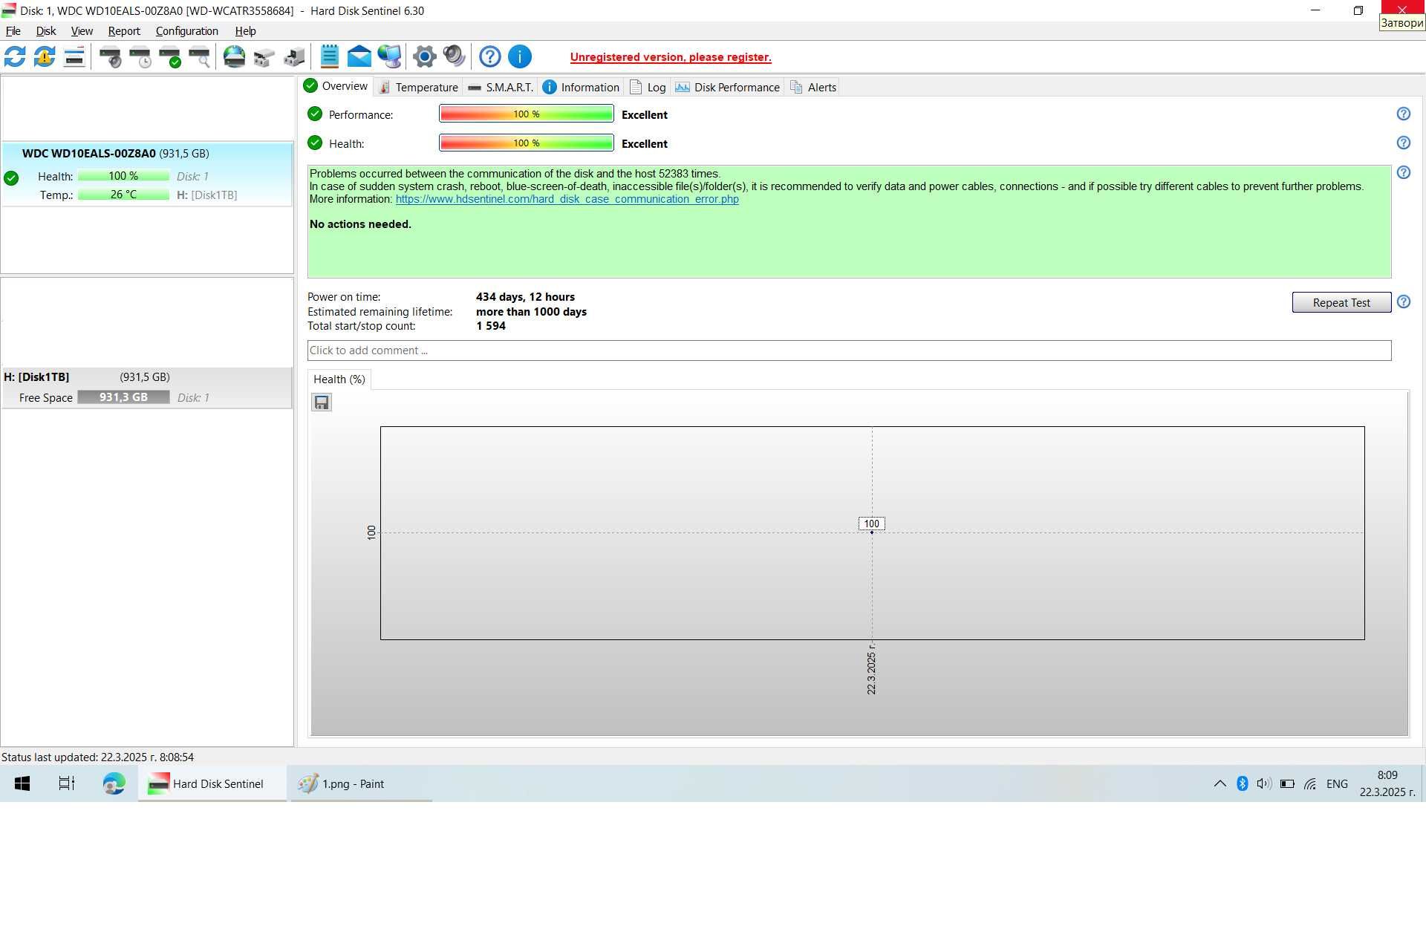Screen dimensions: 1426x952
Task: Click the '434 days, 12 hours' power-on value
Action: tap(525, 297)
